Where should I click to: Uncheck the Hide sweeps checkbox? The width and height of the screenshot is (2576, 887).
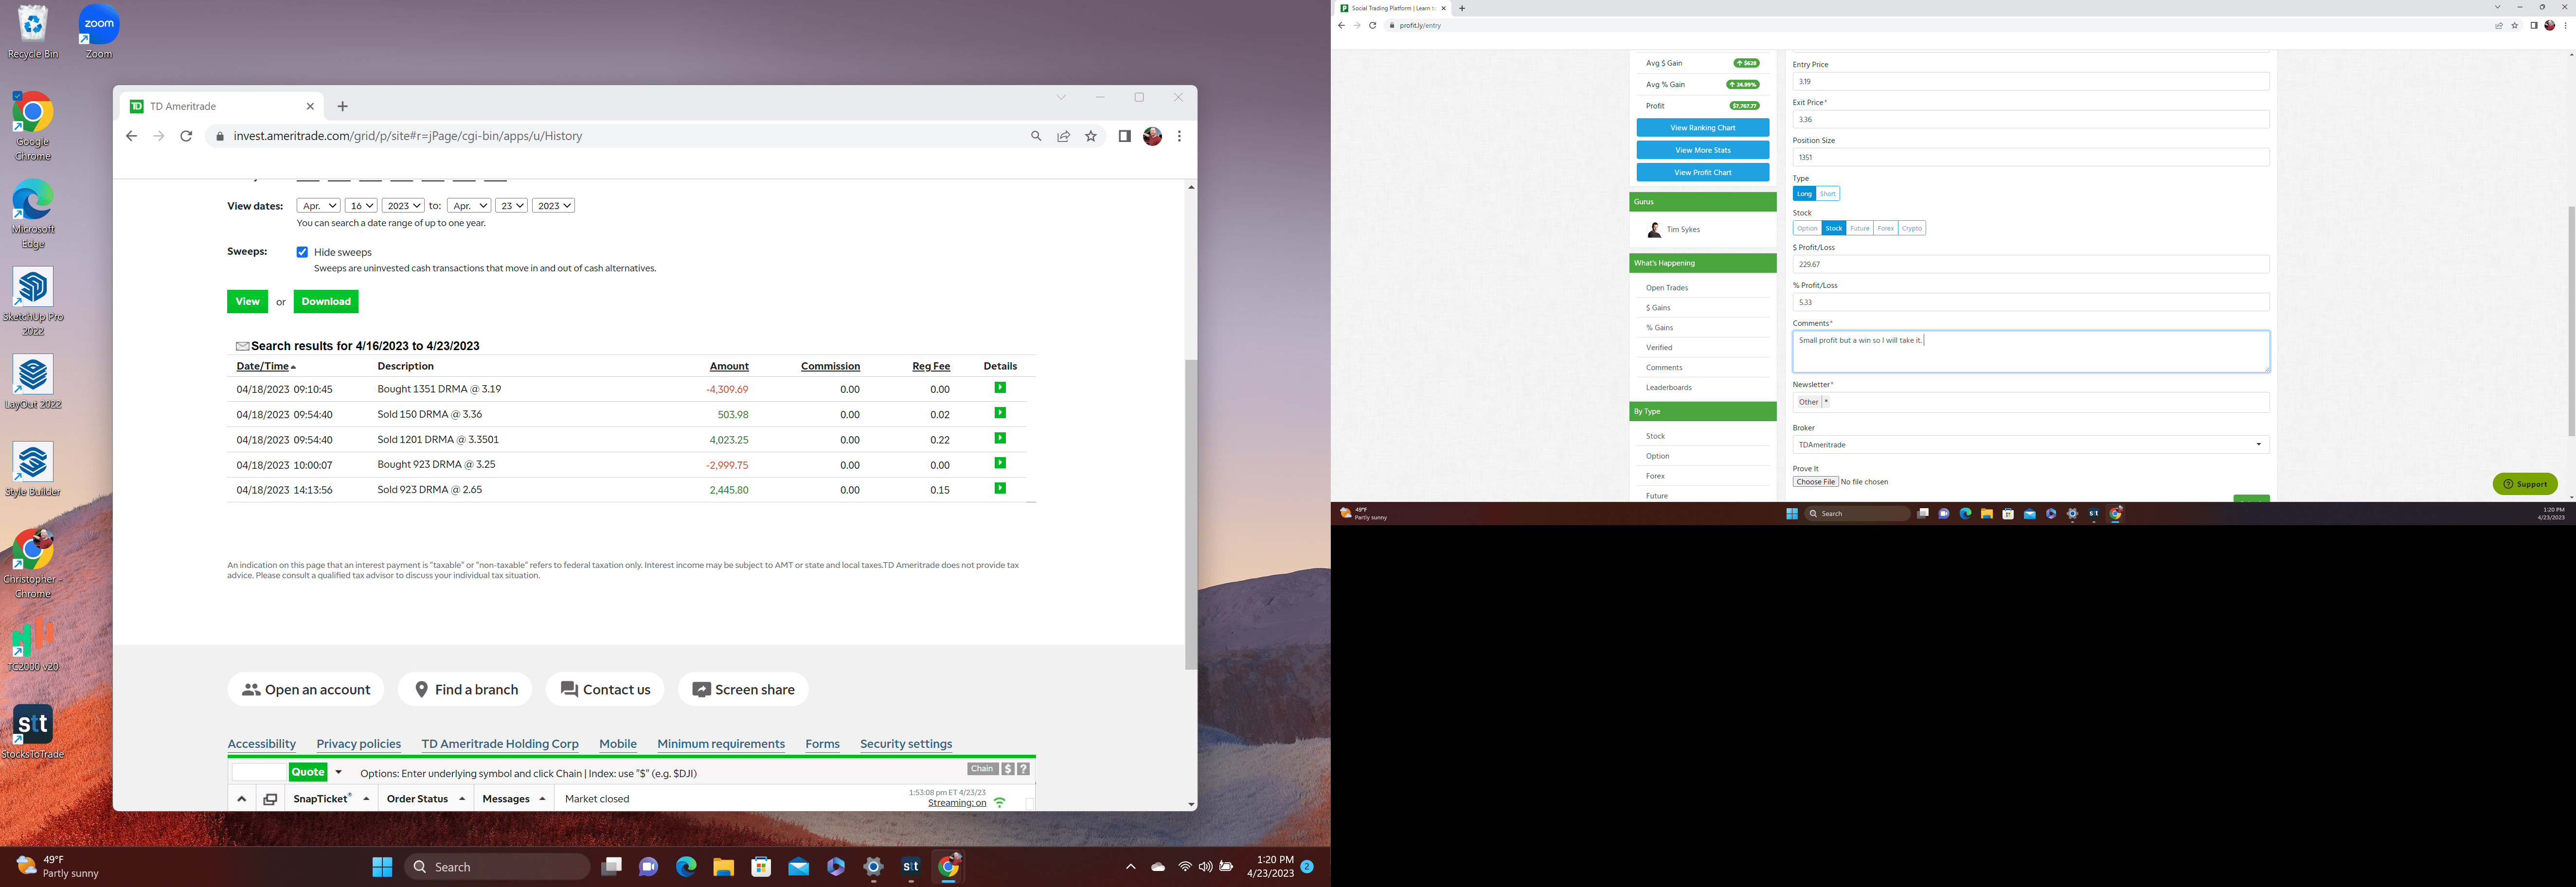[302, 252]
